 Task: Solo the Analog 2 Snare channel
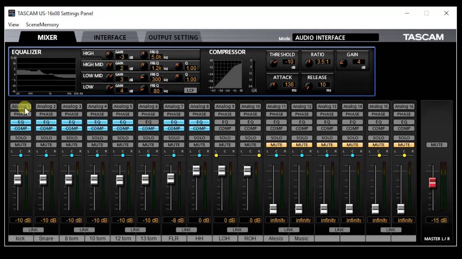click(46, 138)
